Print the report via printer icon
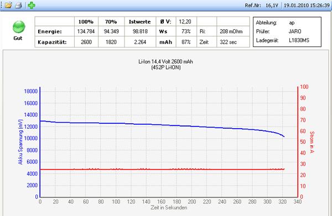This screenshot has height=216, width=332. tap(19, 5)
